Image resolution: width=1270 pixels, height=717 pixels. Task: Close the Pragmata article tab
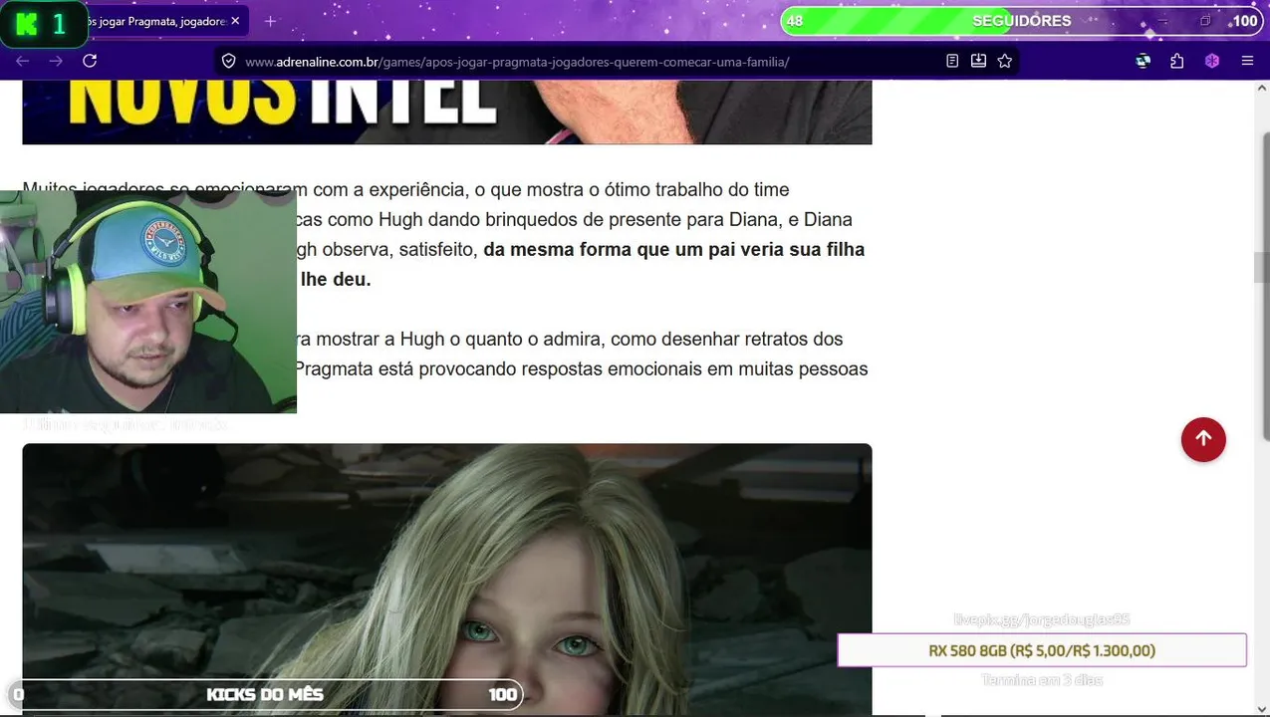(x=235, y=21)
